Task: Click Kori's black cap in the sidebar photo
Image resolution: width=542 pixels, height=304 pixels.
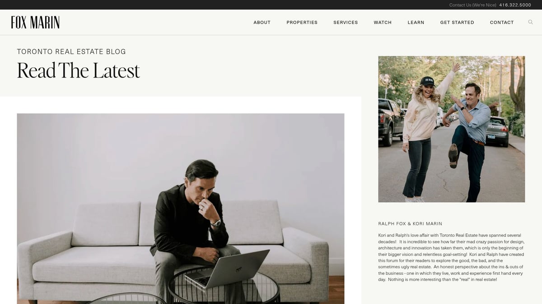Action: [x=427, y=82]
